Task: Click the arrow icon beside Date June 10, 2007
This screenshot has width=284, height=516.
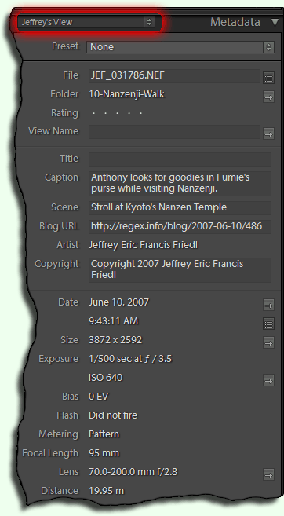Action: (268, 305)
